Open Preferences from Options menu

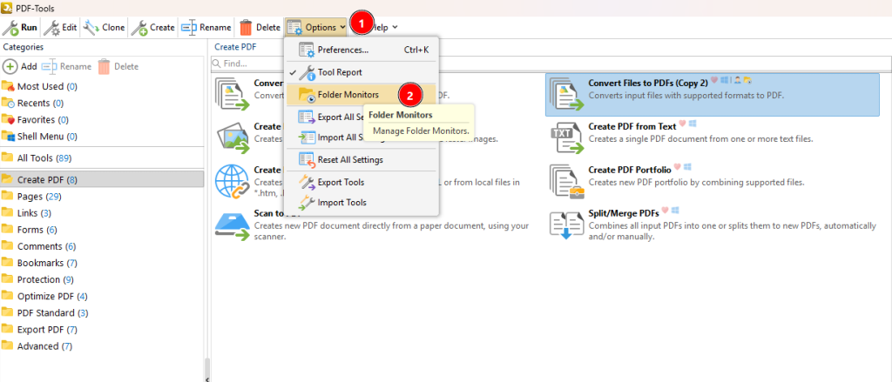(x=362, y=50)
